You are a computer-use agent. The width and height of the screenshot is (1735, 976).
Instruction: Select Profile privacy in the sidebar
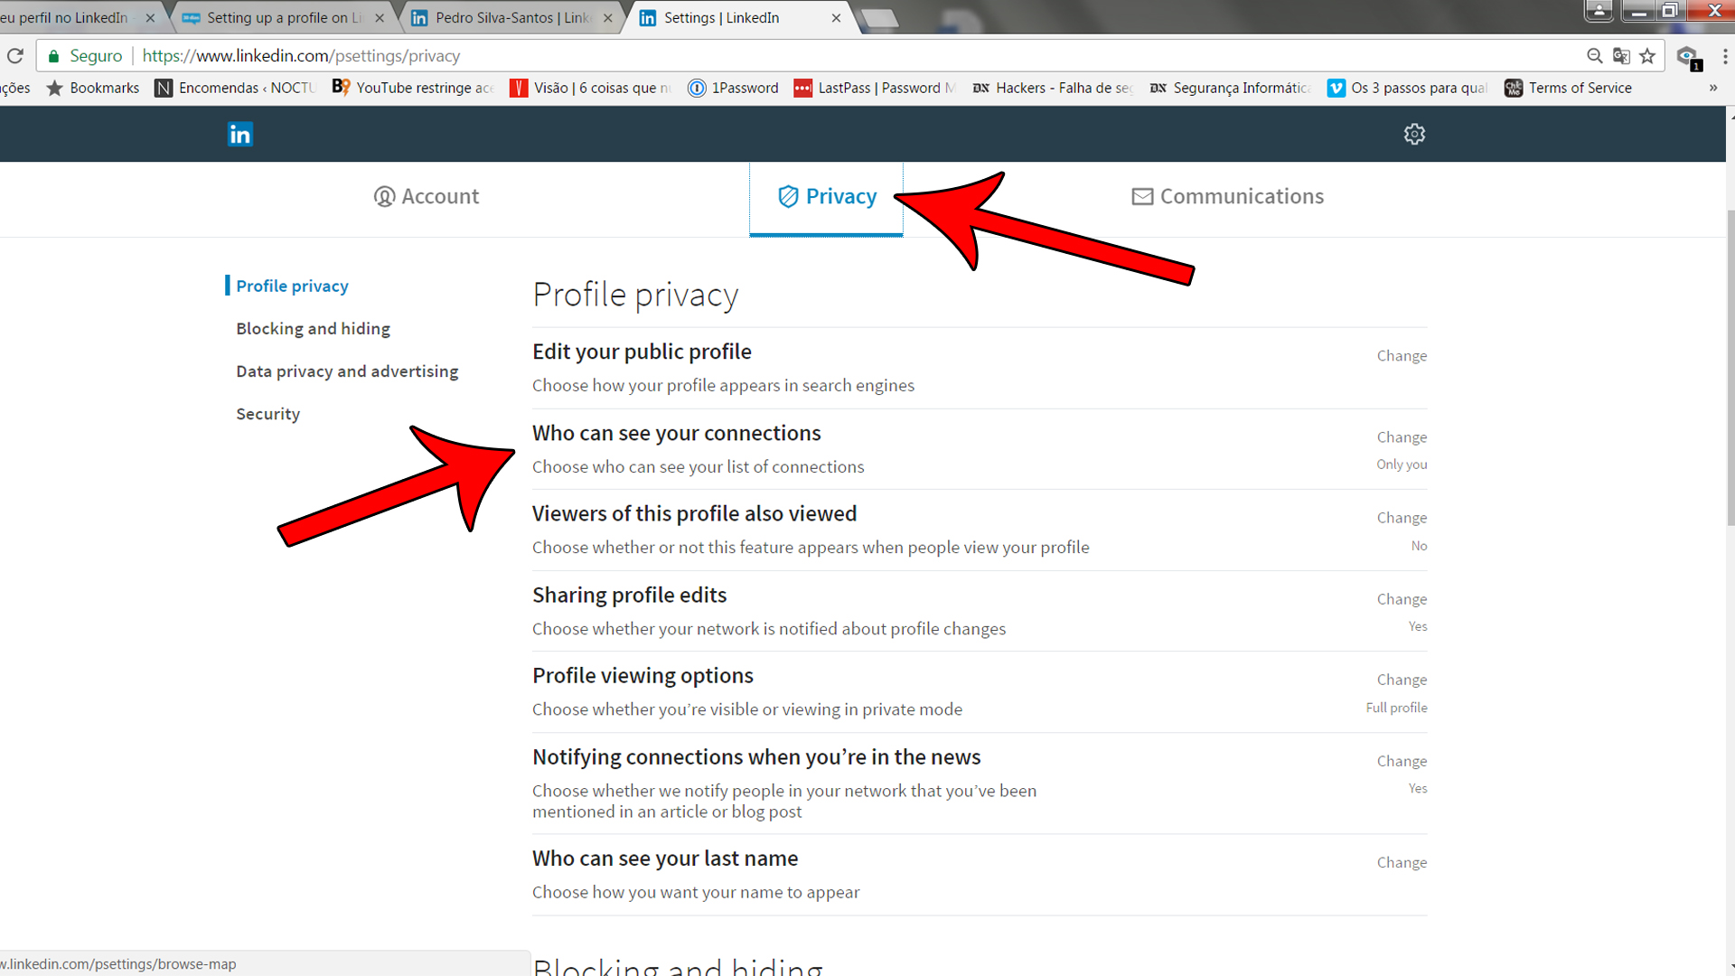(292, 286)
